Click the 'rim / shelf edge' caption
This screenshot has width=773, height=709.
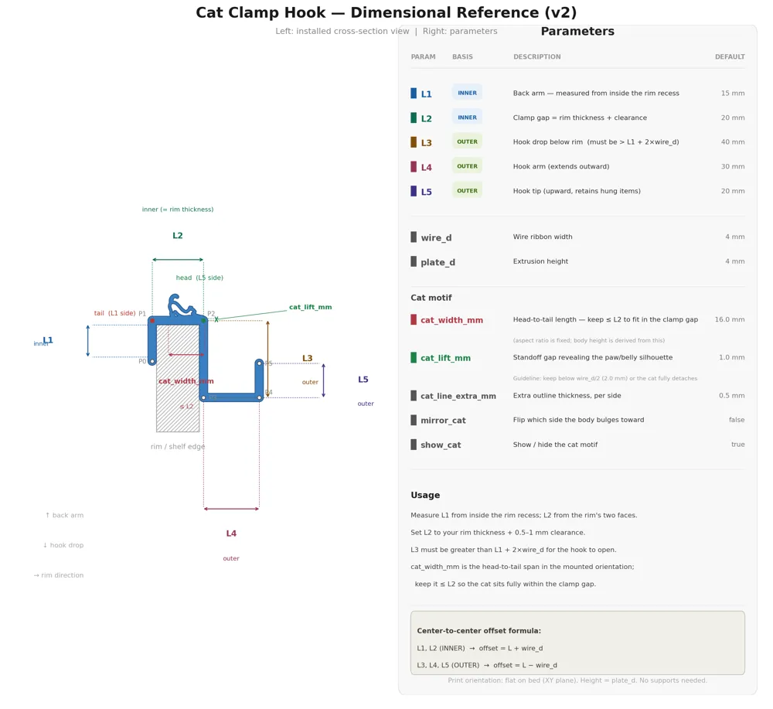pyautogui.click(x=178, y=447)
